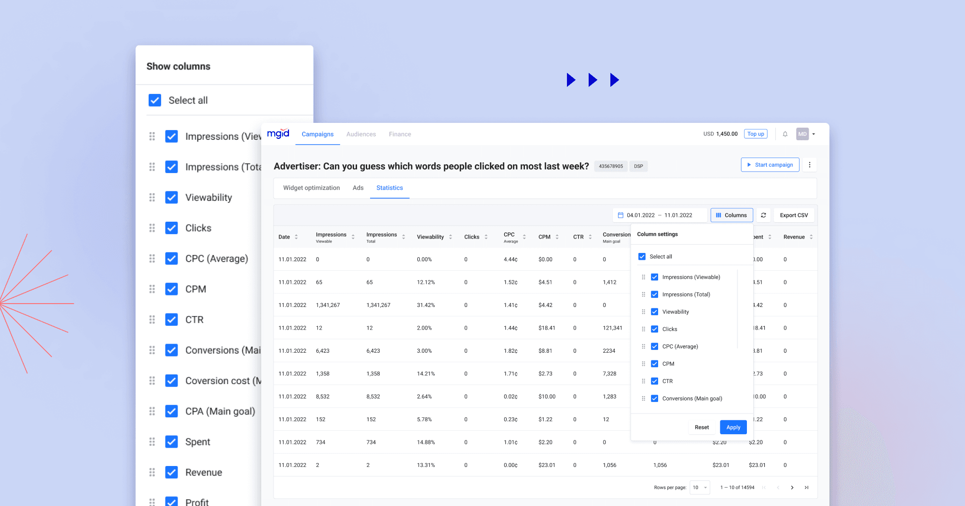The height and width of the screenshot is (506, 965).
Task: Export the table as CSV
Action: (x=794, y=215)
